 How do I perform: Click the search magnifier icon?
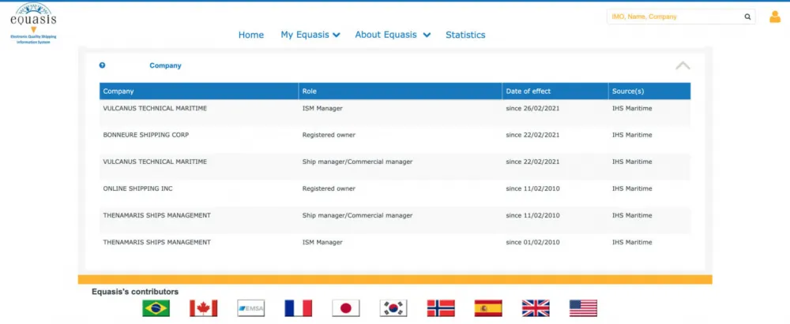pos(747,17)
